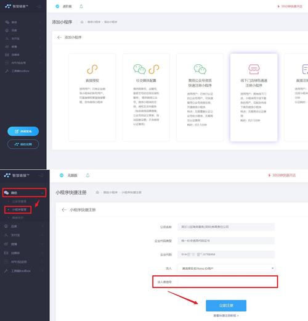
Task: Select the 线下门店绿色通道注册小程序 card title
Action: click(x=254, y=83)
